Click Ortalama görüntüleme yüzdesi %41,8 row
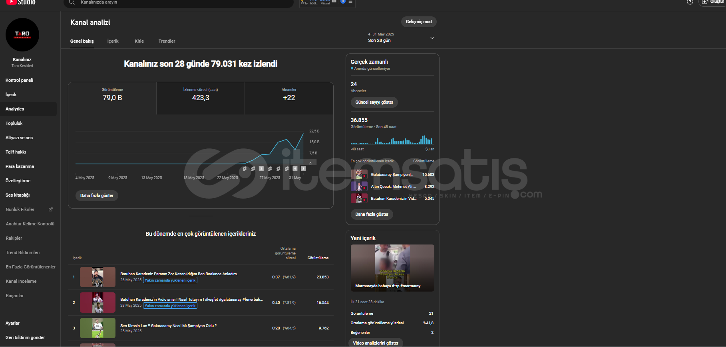The height and width of the screenshot is (347, 726). 392,323
